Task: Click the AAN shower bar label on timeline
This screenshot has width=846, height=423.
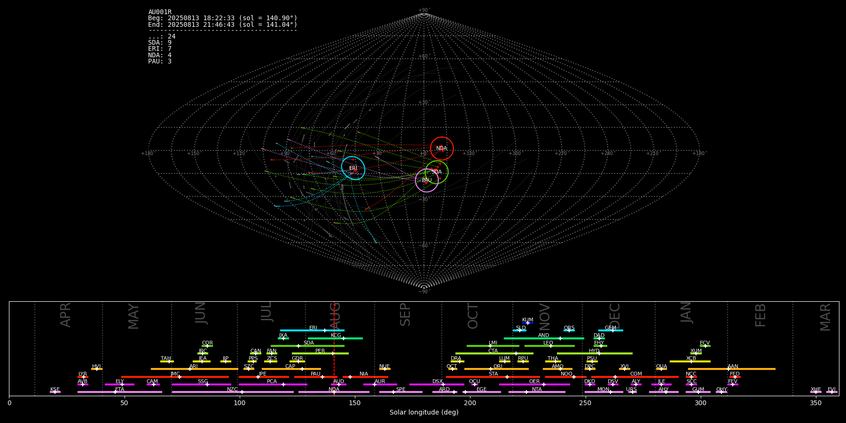Action: tap(733, 367)
